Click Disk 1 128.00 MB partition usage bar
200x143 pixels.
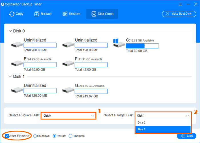40,91
